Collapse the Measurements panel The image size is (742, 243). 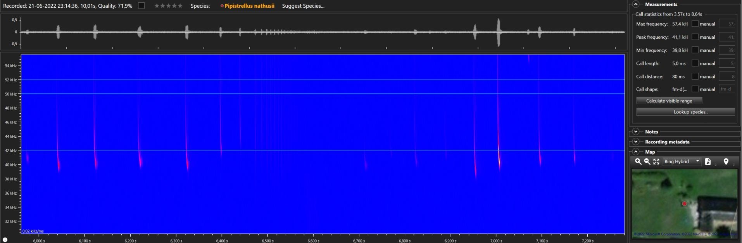(x=636, y=4)
